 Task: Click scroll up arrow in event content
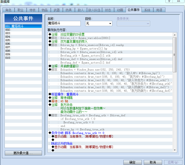click(x=175, y=35)
